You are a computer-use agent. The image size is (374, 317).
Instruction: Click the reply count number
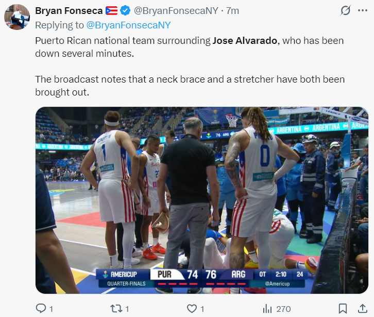51,309
